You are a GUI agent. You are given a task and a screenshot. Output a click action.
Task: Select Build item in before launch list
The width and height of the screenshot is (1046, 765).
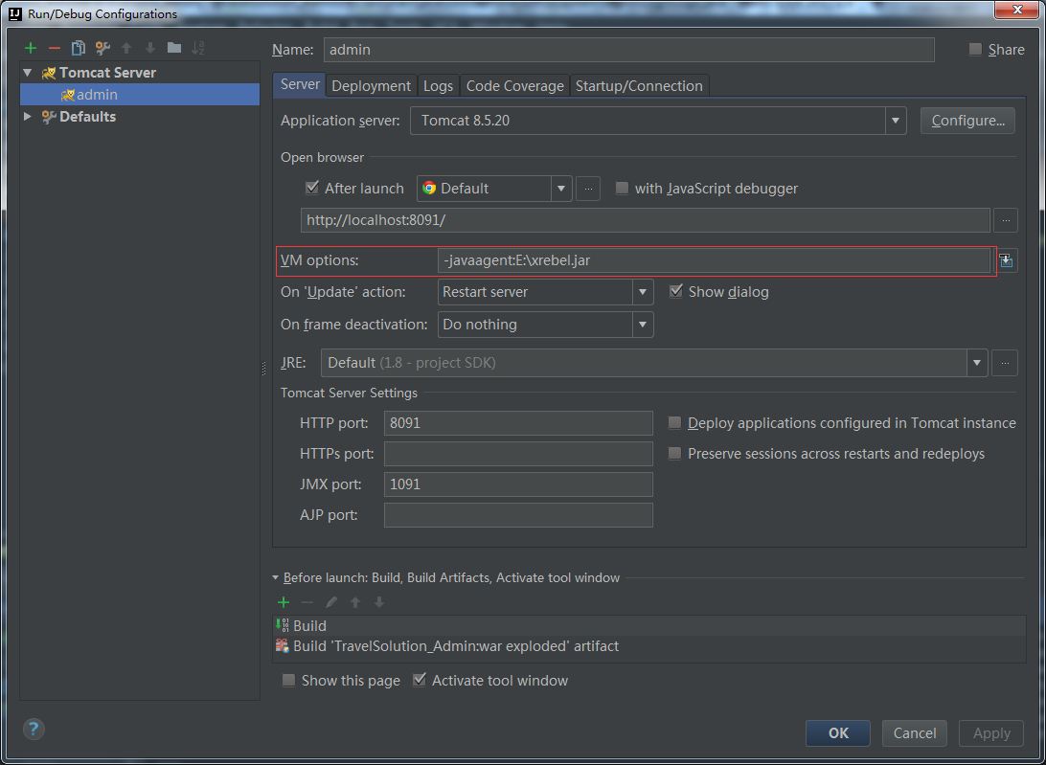[648, 625]
